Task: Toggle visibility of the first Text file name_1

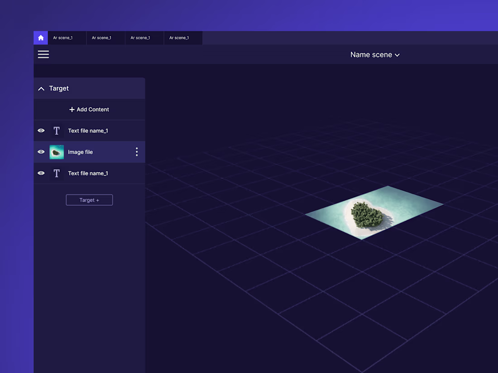Action: click(41, 130)
